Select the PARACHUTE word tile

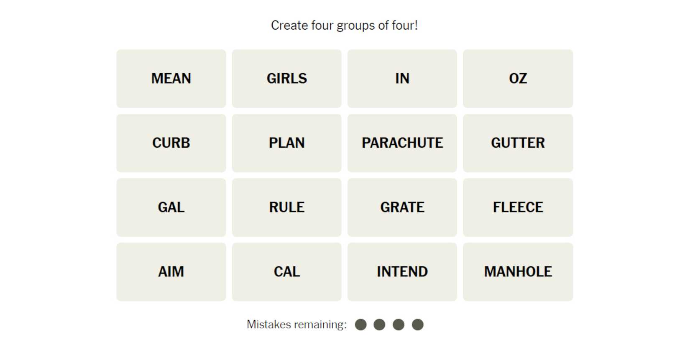[x=402, y=143]
